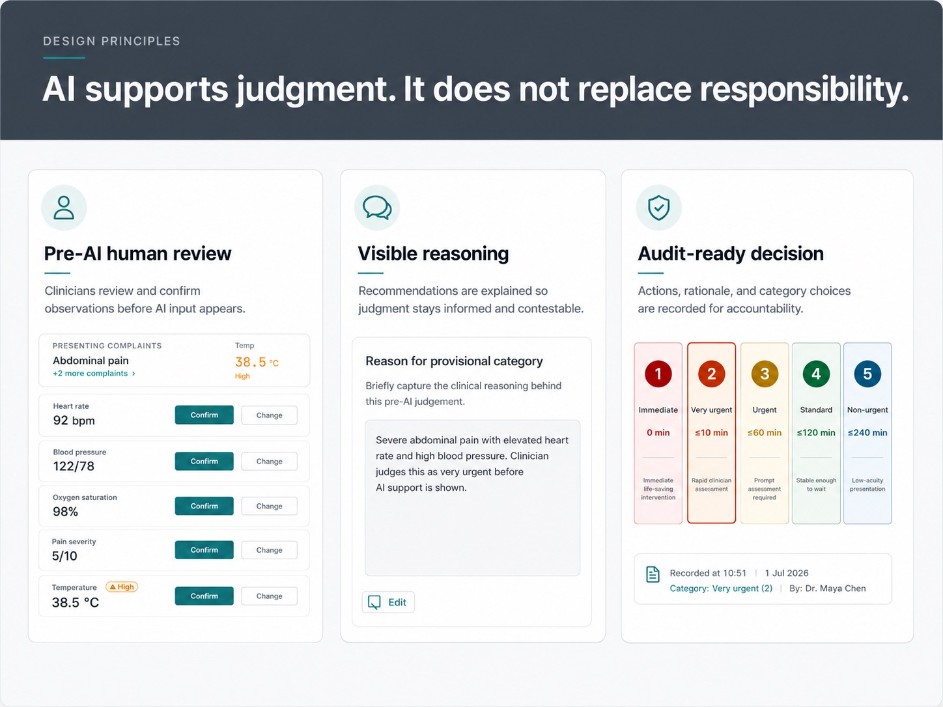Image resolution: width=943 pixels, height=707 pixels.
Task: Select the Very urgent category card
Action: tap(711, 433)
